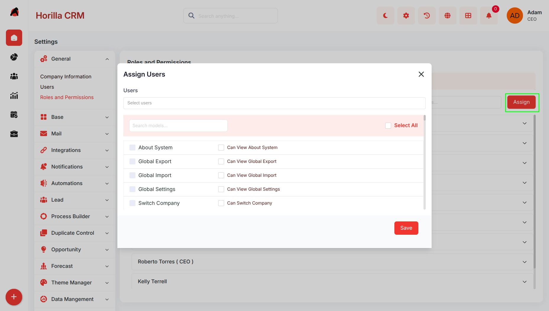Click the AD user avatar
Screen dimensions: 549x311
tap(515, 16)
